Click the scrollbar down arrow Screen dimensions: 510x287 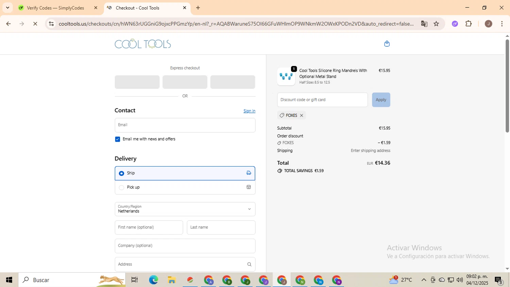[x=507, y=269]
